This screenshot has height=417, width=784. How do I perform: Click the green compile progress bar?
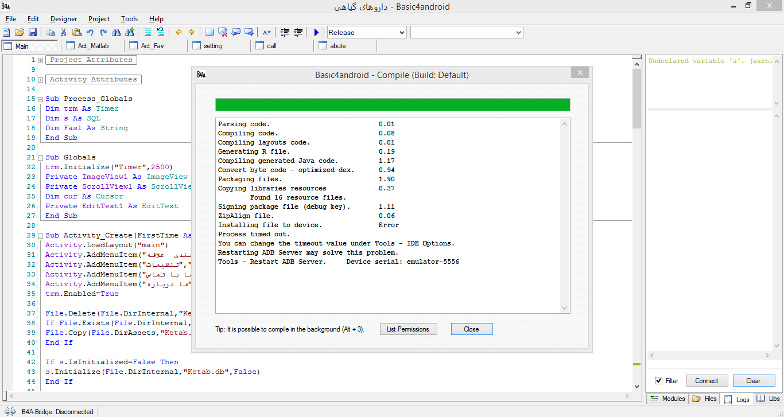(393, 104)
